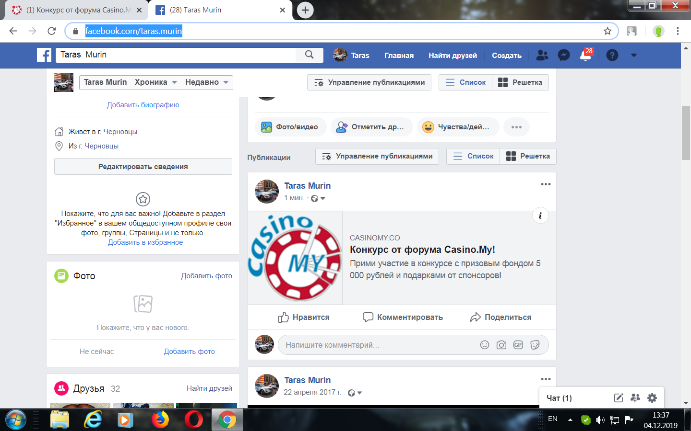Open the Messenger icon in the top bar
Viewport: 691px width, 431px height.
pos(563,55)
